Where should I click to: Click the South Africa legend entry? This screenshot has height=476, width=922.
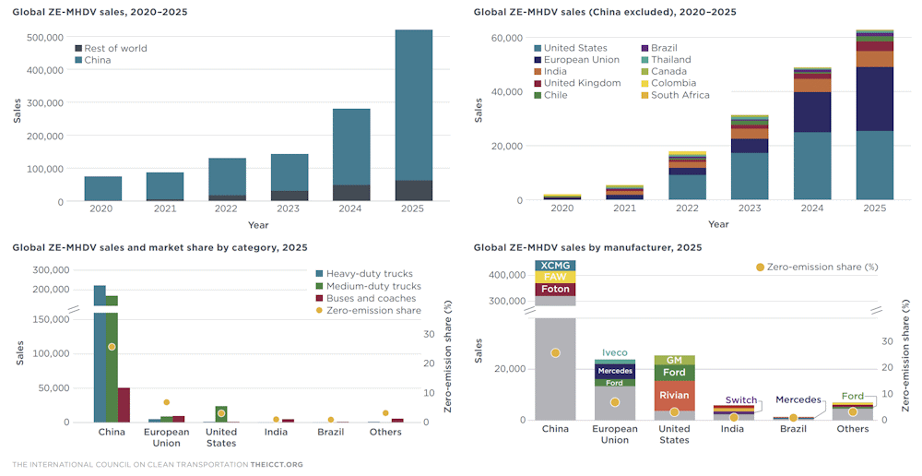click(x=676, y=95)
